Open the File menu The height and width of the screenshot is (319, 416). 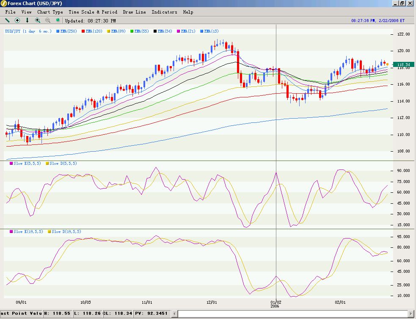10,12
